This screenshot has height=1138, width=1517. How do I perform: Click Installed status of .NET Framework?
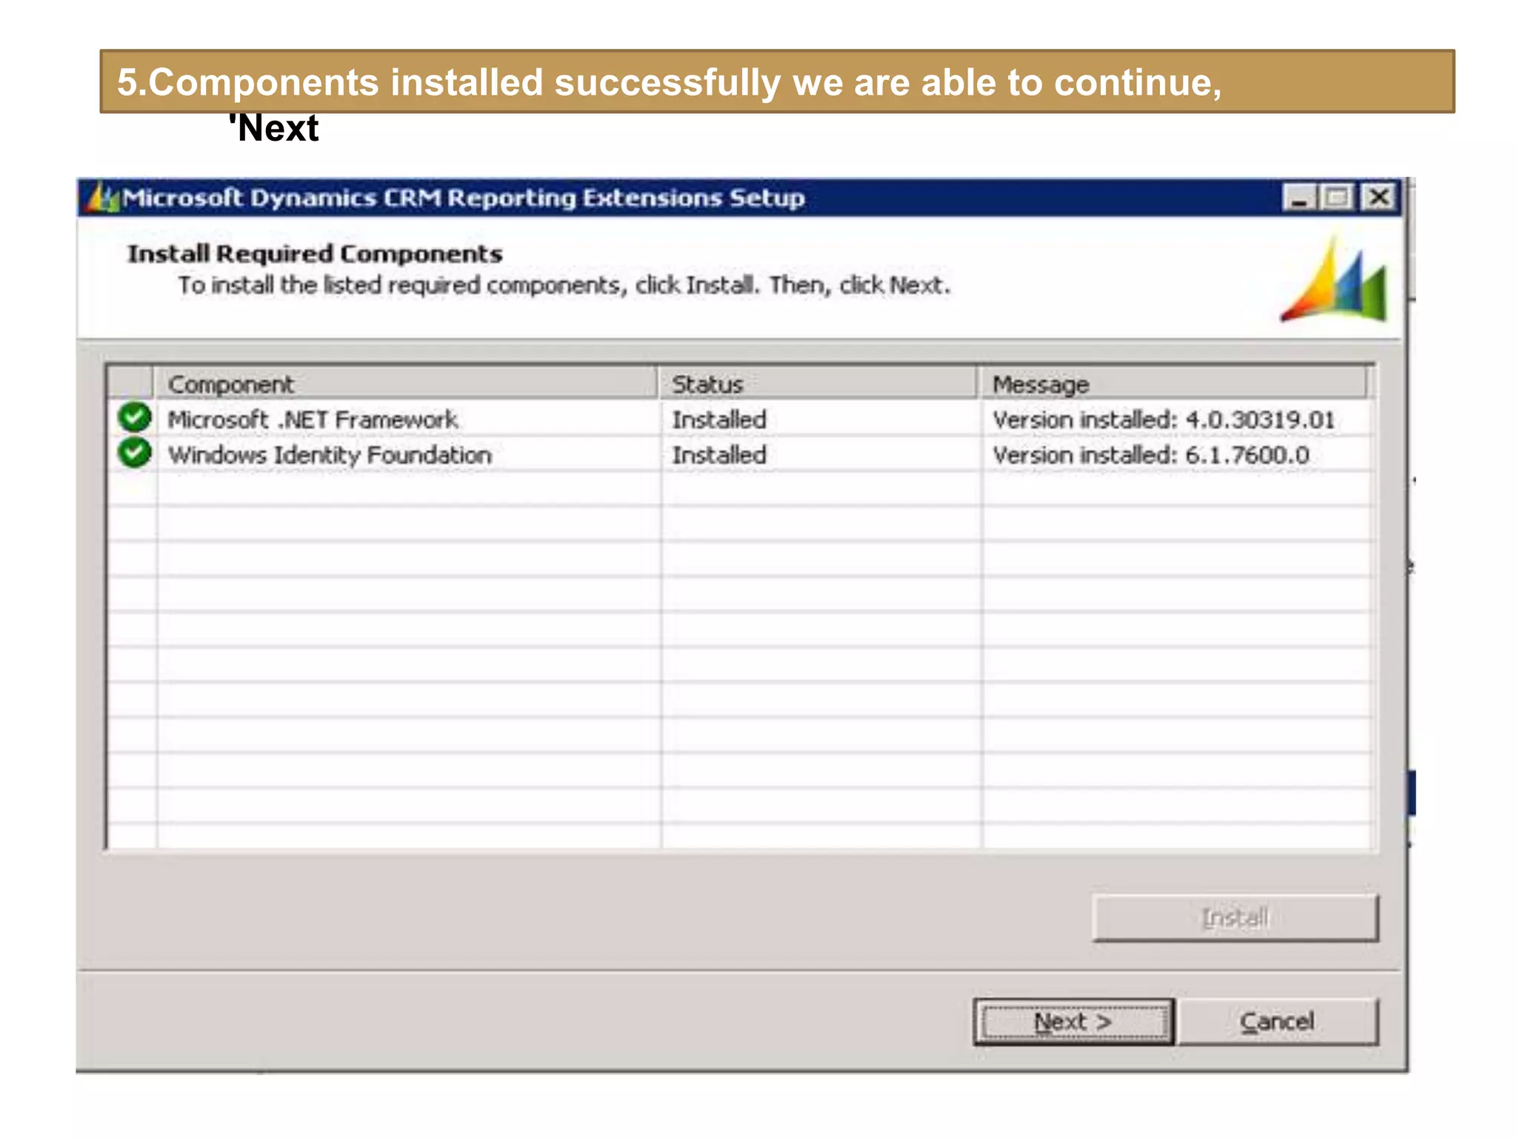click(x=719, y=419)
